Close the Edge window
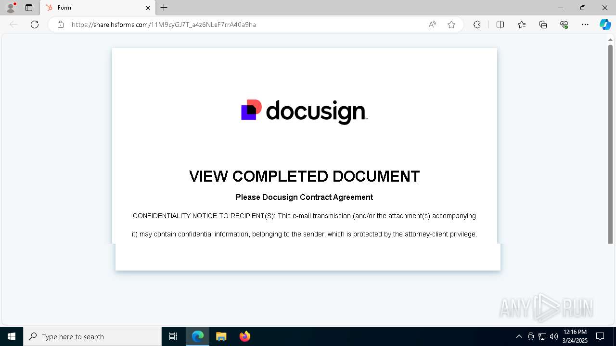This screenshot has width=616, height=346. [x=605, y=8]
